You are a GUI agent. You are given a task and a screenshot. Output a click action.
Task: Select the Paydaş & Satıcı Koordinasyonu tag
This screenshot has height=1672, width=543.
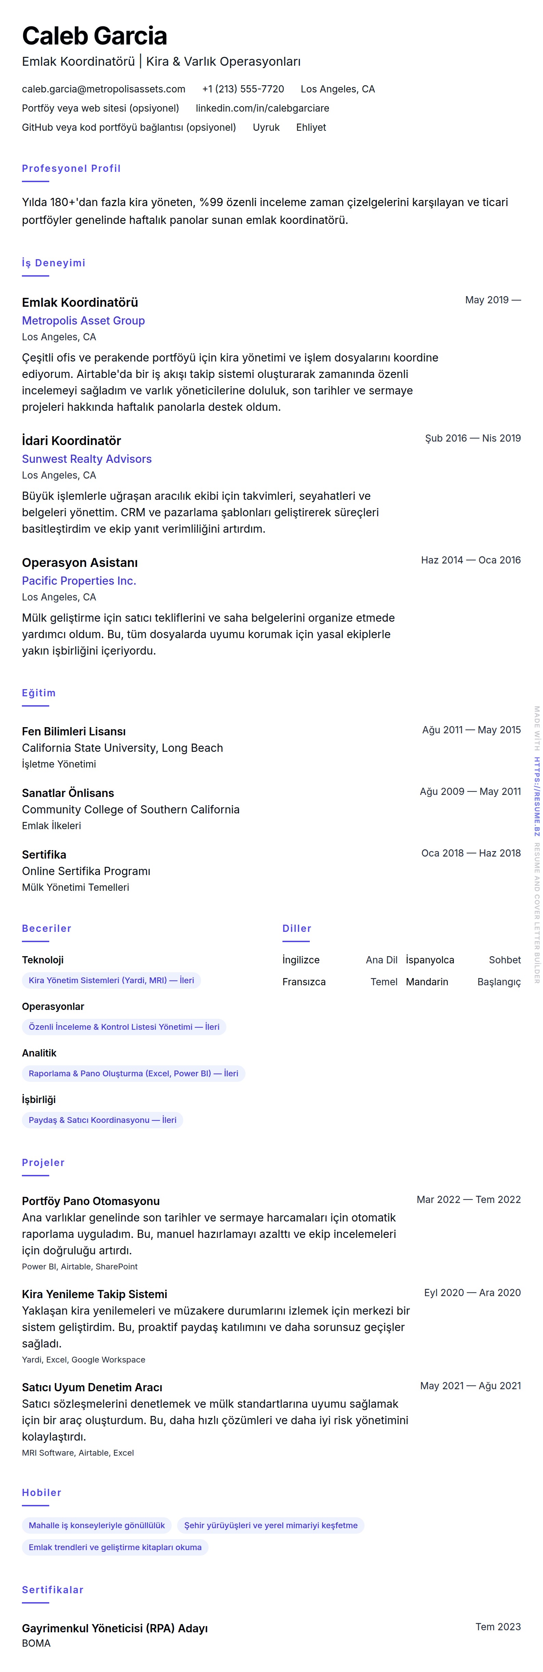point(102,1120)
